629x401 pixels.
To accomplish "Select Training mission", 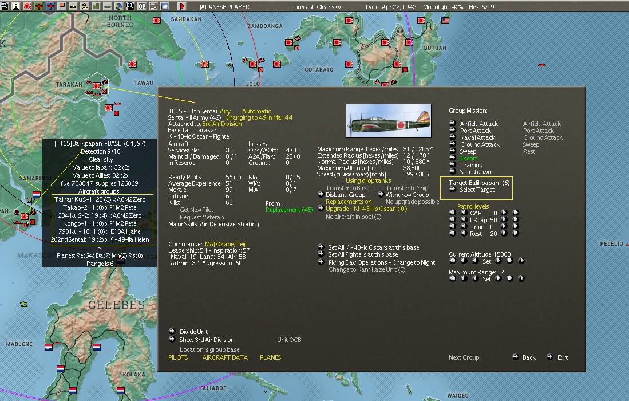I will [453, 164].
